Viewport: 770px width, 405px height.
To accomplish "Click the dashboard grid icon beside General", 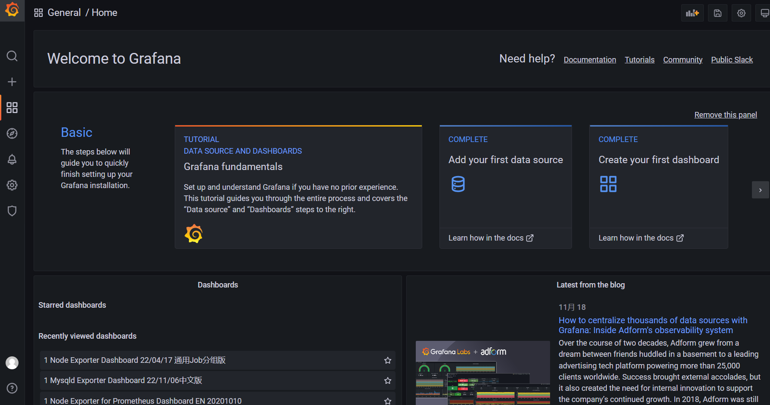I will (x=38, y=13).
